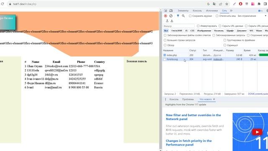Select the fonsite.svg network request row

215,59
